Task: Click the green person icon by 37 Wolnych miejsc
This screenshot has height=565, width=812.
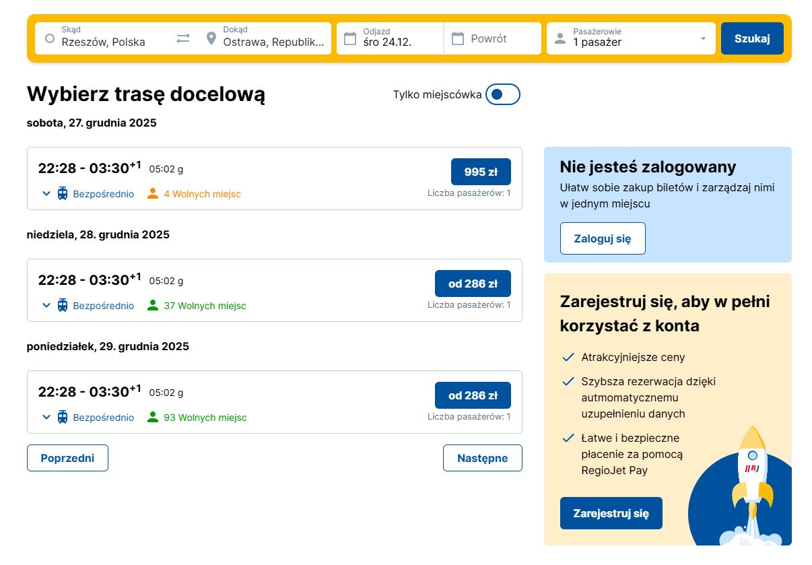Action: pos(153,306)
